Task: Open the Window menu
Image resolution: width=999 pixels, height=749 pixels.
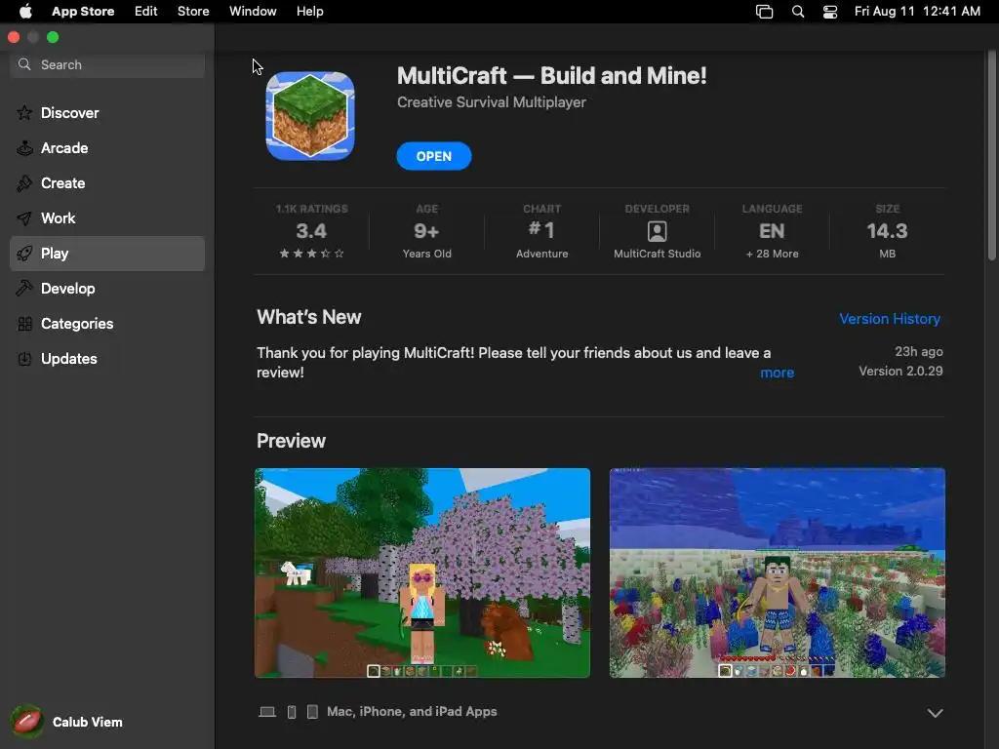Action: (253, 12)
